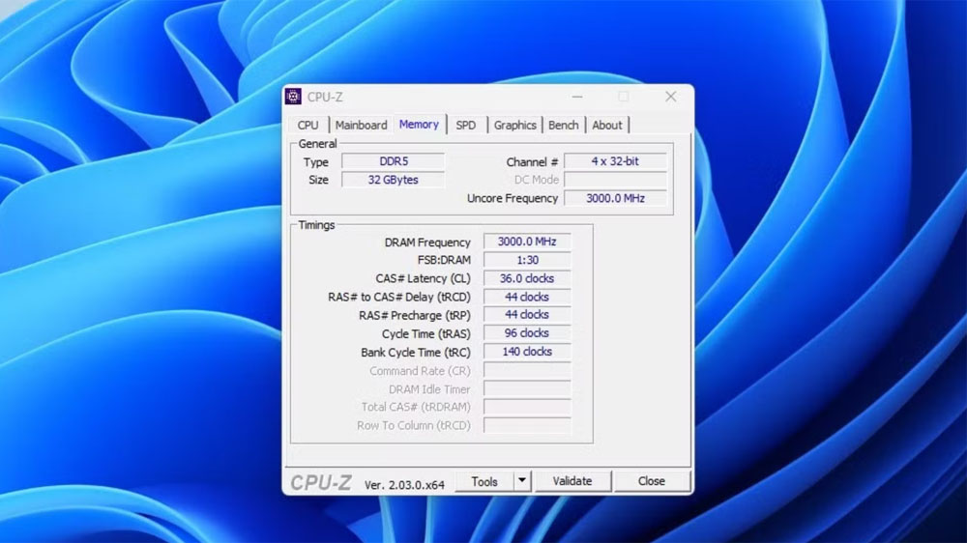Screen dimensions: 967x543
Task: Switch to the Mainboard tab
Action: click(362, 125)
